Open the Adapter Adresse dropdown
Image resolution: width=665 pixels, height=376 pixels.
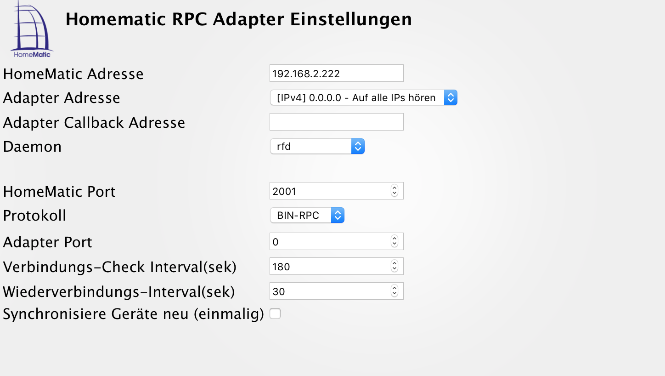pyautogui.click(x=363, y=97)
